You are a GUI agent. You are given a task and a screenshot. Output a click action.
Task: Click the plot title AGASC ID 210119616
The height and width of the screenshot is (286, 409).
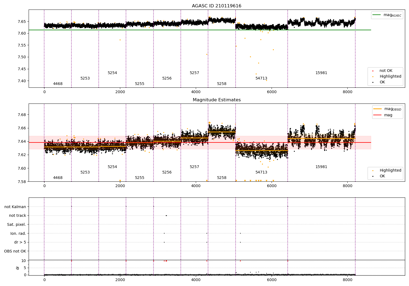click(x=216, y=6)
